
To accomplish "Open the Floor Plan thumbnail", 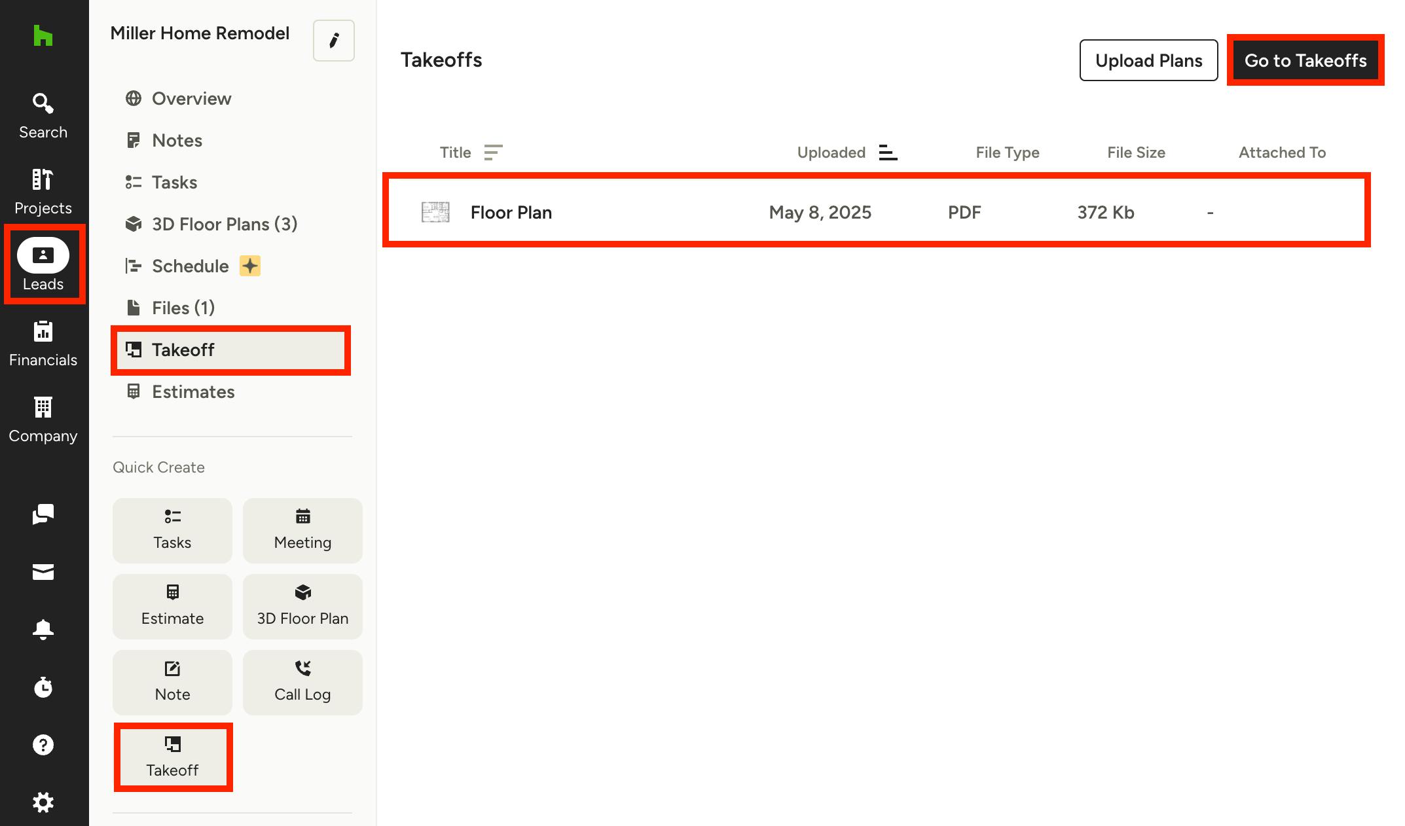I will point(435,212).
